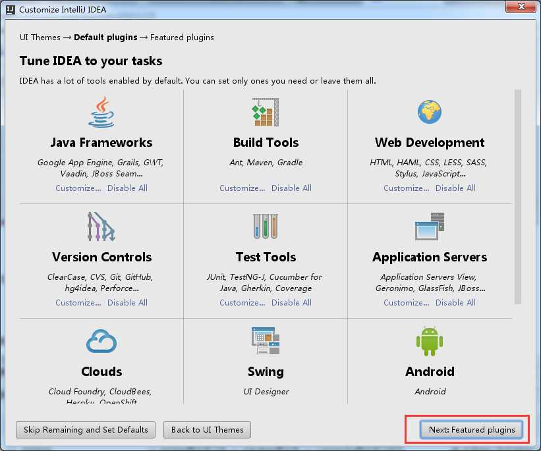541x451 pixels.
Task: Click the Version Controls heading
Action: pyautogui.click(x=101, y=257)
